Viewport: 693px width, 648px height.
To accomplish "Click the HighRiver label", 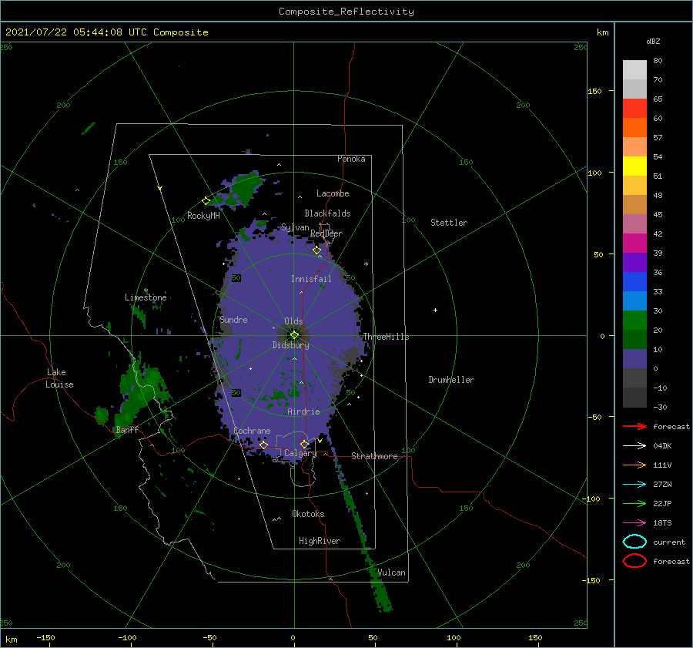I will (x=320, y=541).
